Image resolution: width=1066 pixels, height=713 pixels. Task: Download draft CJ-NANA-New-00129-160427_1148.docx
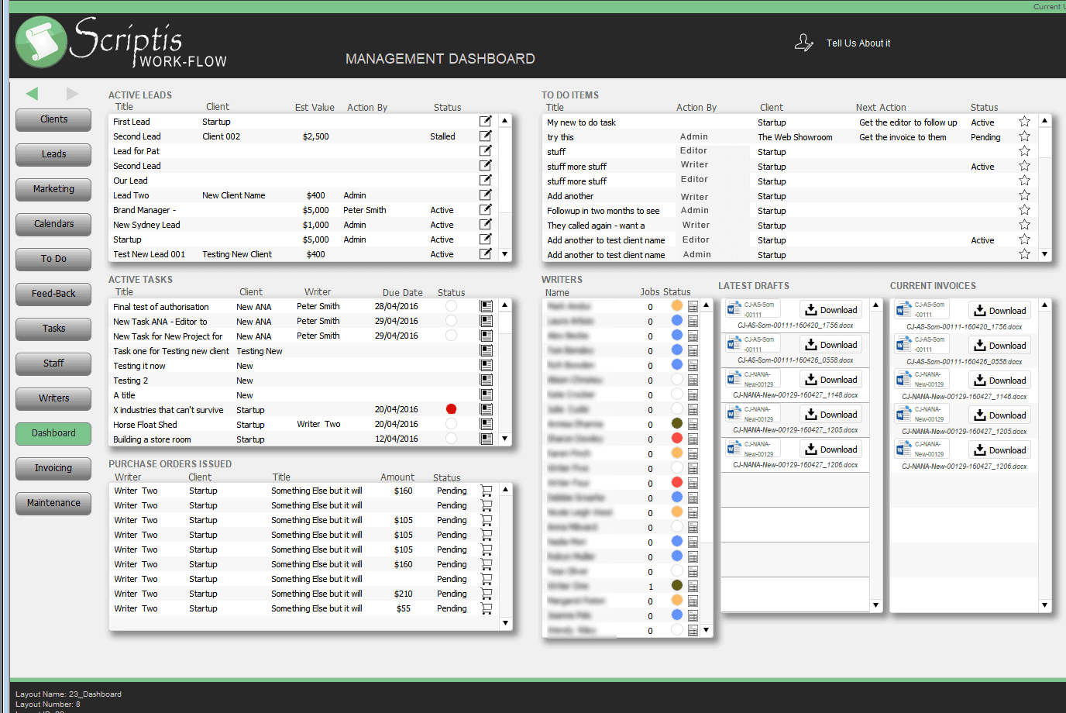830,380
